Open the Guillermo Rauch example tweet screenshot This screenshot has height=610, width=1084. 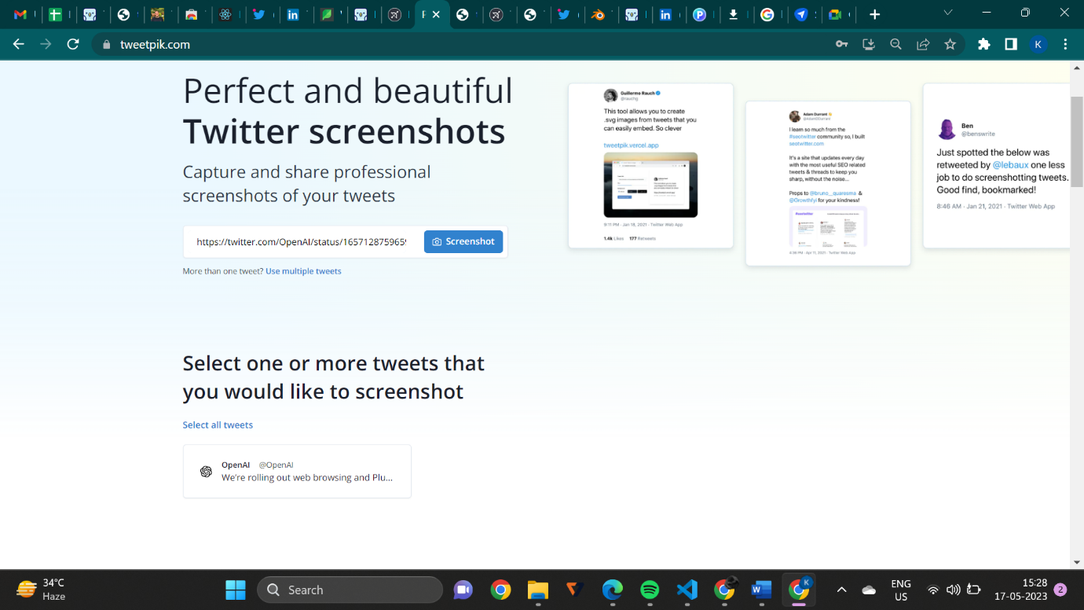point(650,166)
